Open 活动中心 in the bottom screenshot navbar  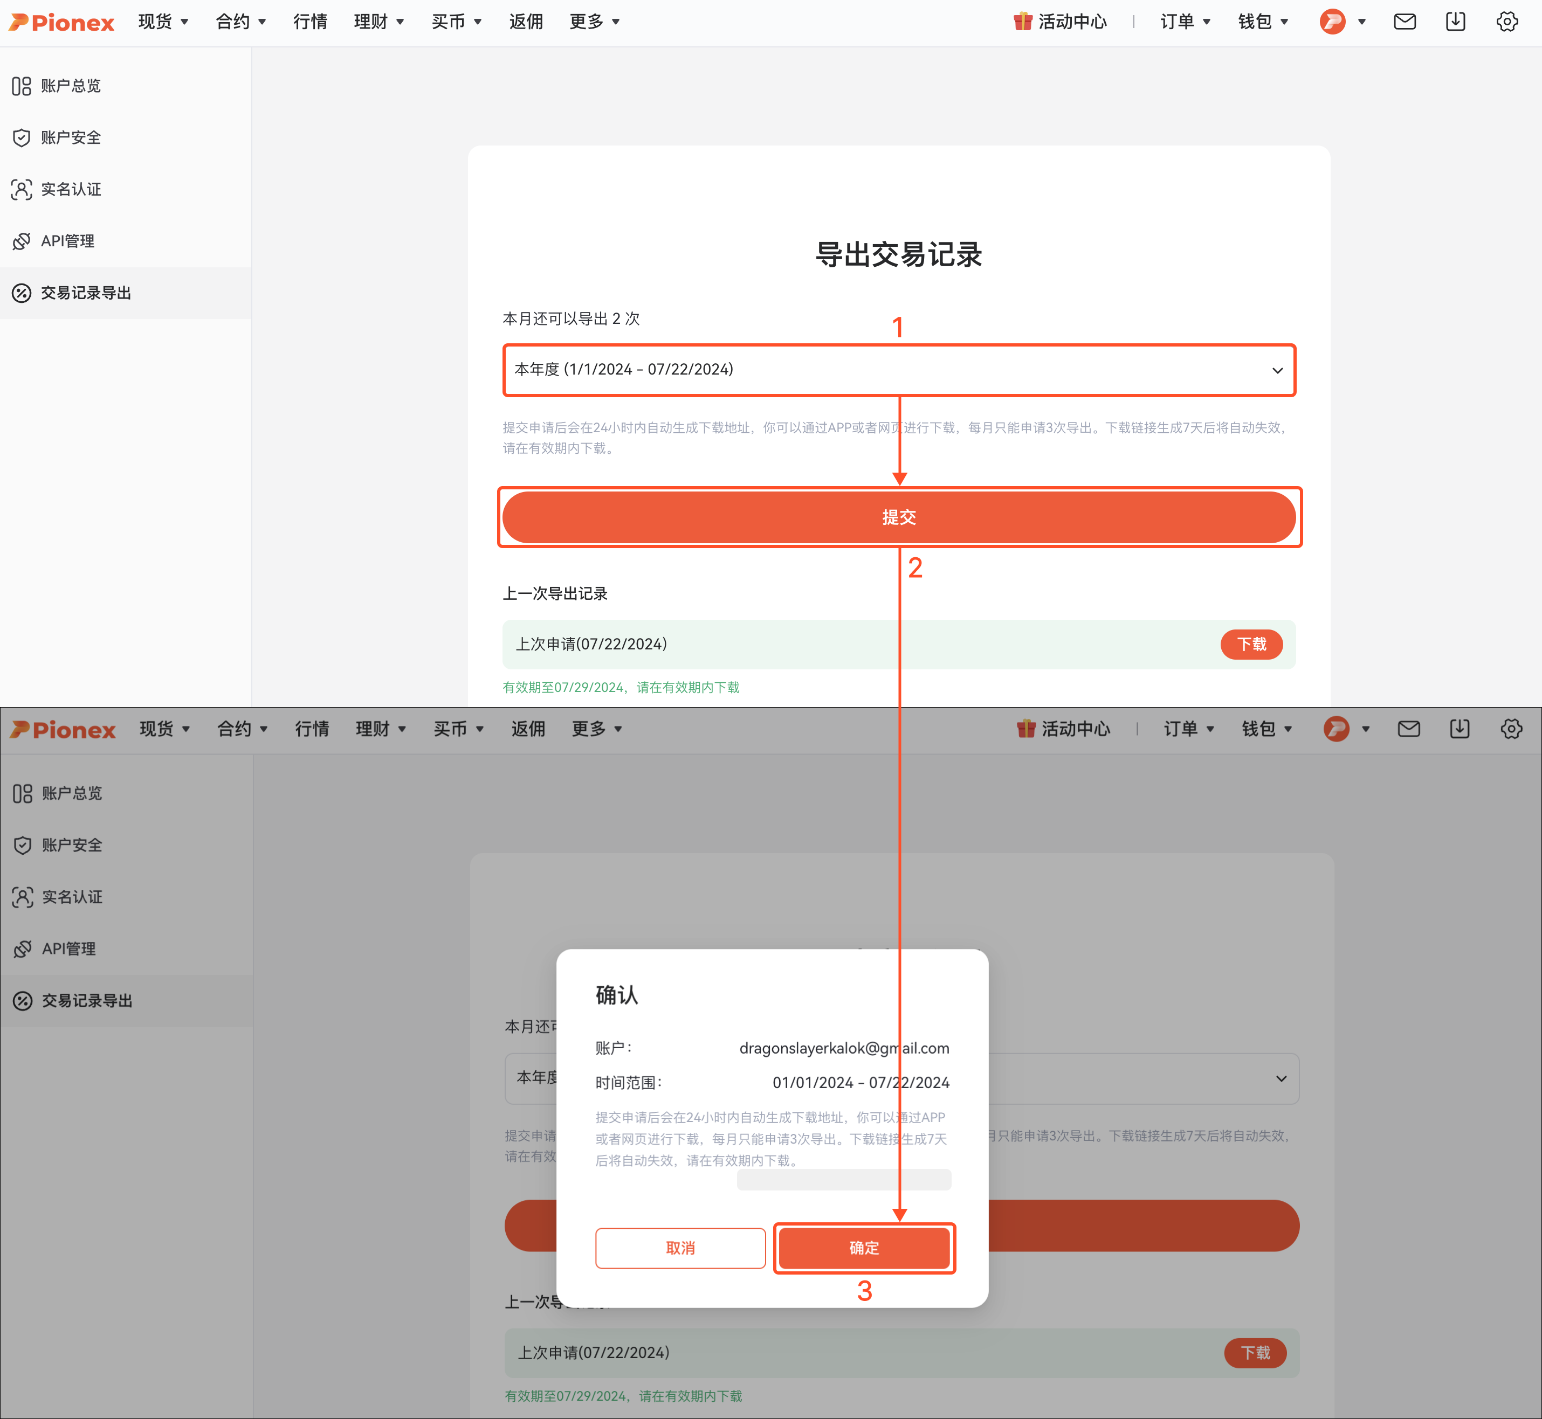point(1063,729)
